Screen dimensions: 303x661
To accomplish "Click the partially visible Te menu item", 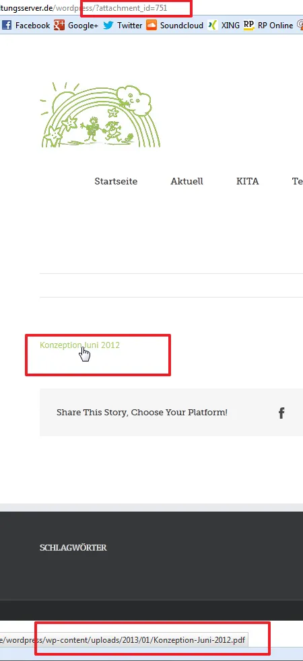I will tap(298, 181).
